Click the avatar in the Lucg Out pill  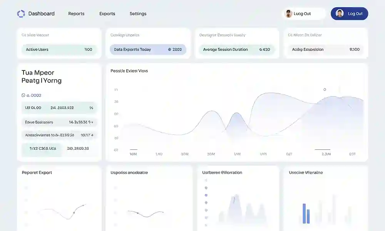pos(288,14)
